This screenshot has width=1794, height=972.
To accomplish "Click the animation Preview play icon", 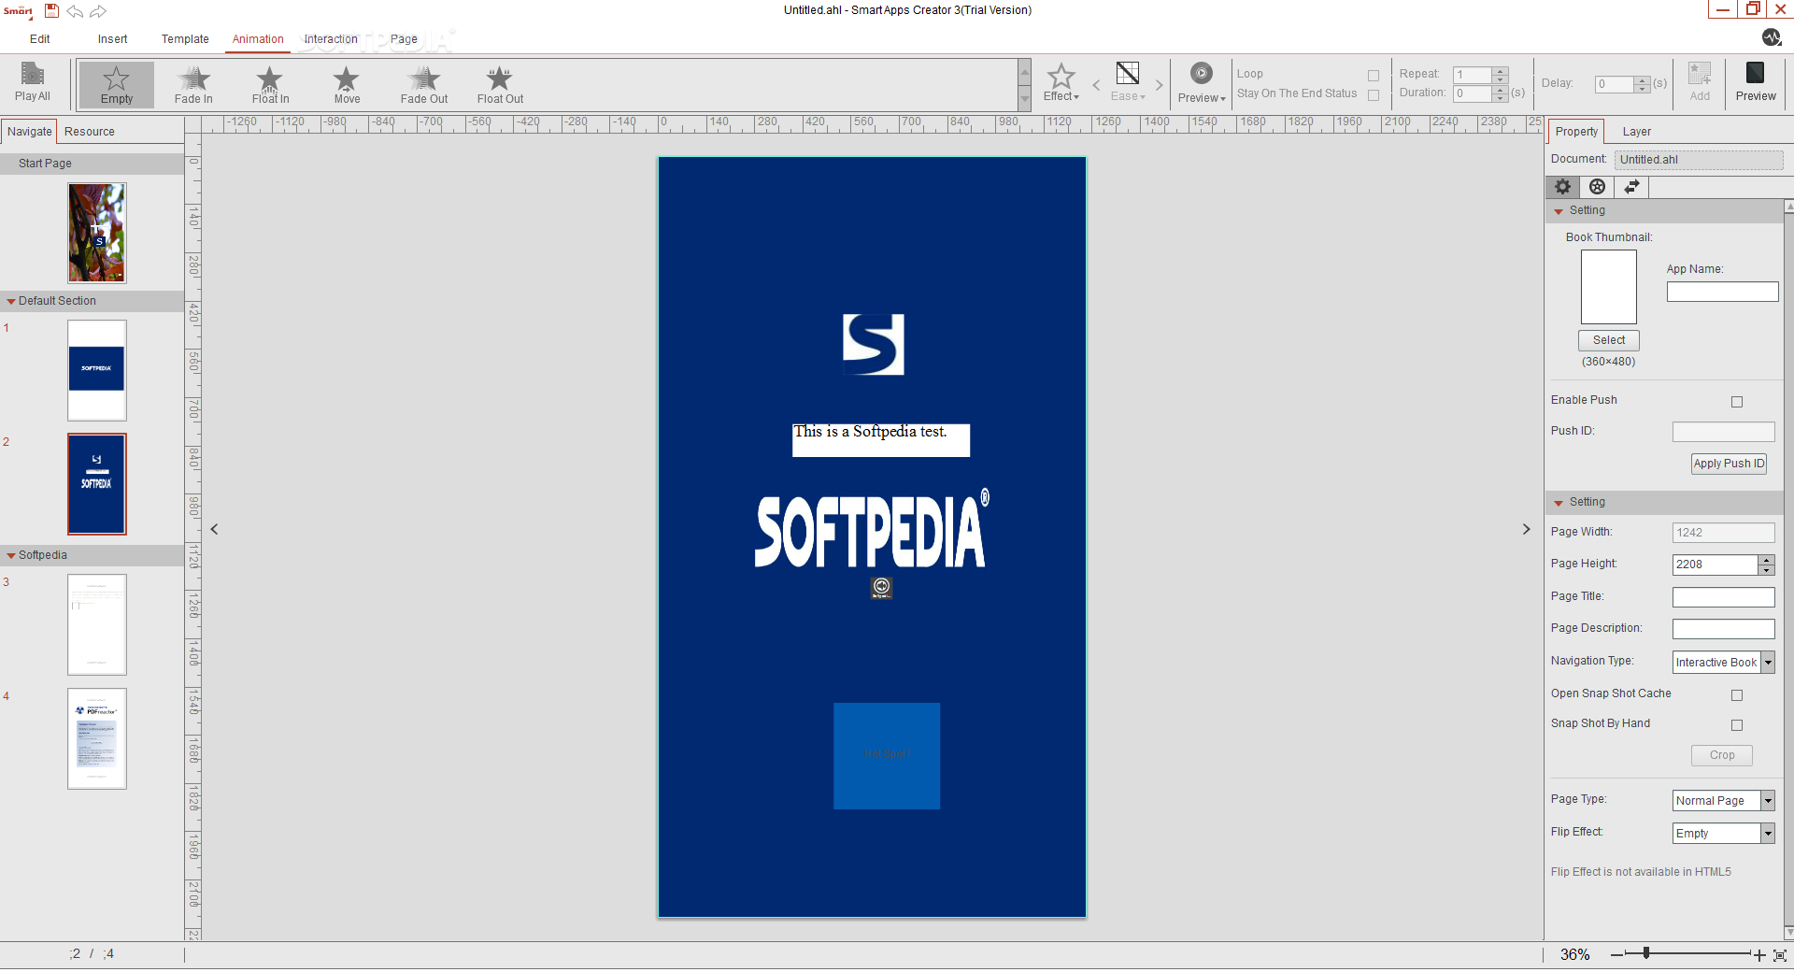I will (x=1202, y=73).
